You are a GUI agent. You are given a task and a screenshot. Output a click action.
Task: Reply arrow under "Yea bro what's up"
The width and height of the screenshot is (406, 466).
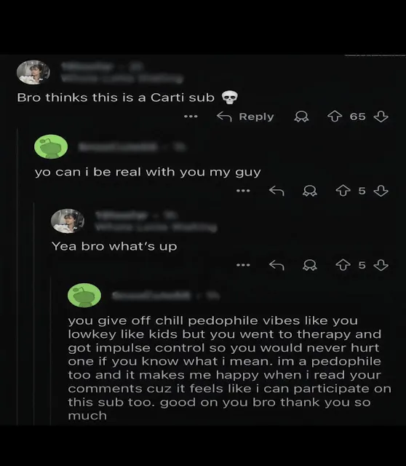coord(276,265)
